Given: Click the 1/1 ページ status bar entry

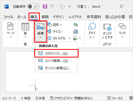Looking at the screenshot, I should 9,98.
